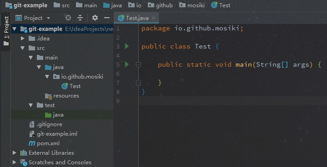Click the locate/scroll-from-source target icon
The height and width of the screenshot is (167, 327).
pos(68,18)
